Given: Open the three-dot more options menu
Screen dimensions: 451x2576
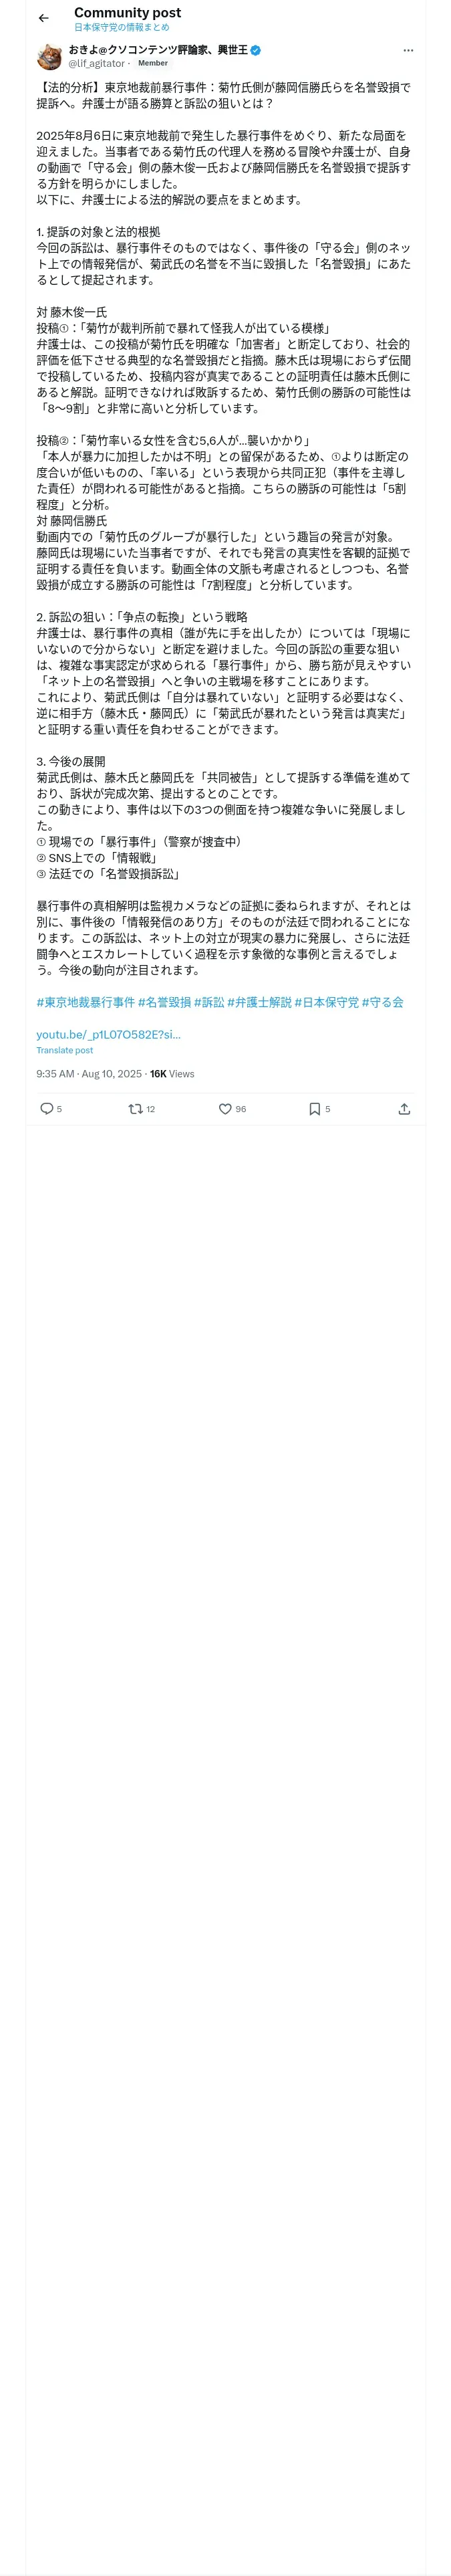Looking at the screenshot, I should [x=408, y=50].
